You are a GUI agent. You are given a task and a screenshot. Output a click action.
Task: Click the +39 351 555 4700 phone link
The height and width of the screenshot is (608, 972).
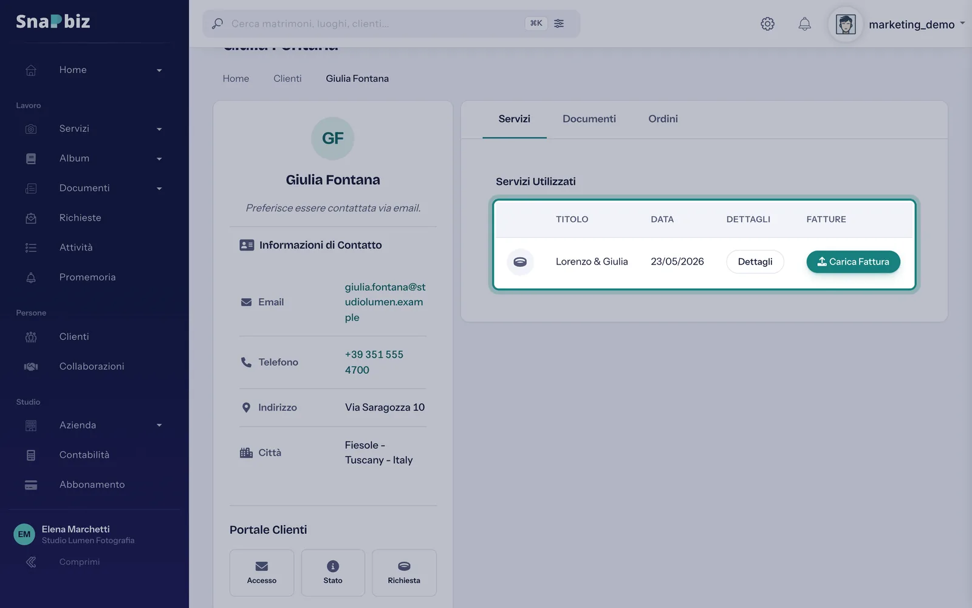coord(374,362)
